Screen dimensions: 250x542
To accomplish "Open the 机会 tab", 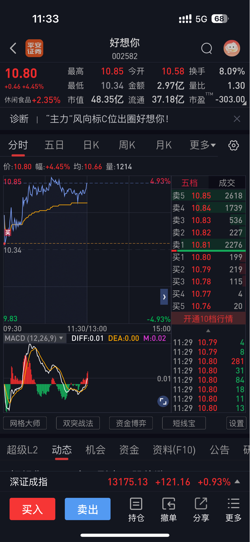I will (x=96, y=450).
